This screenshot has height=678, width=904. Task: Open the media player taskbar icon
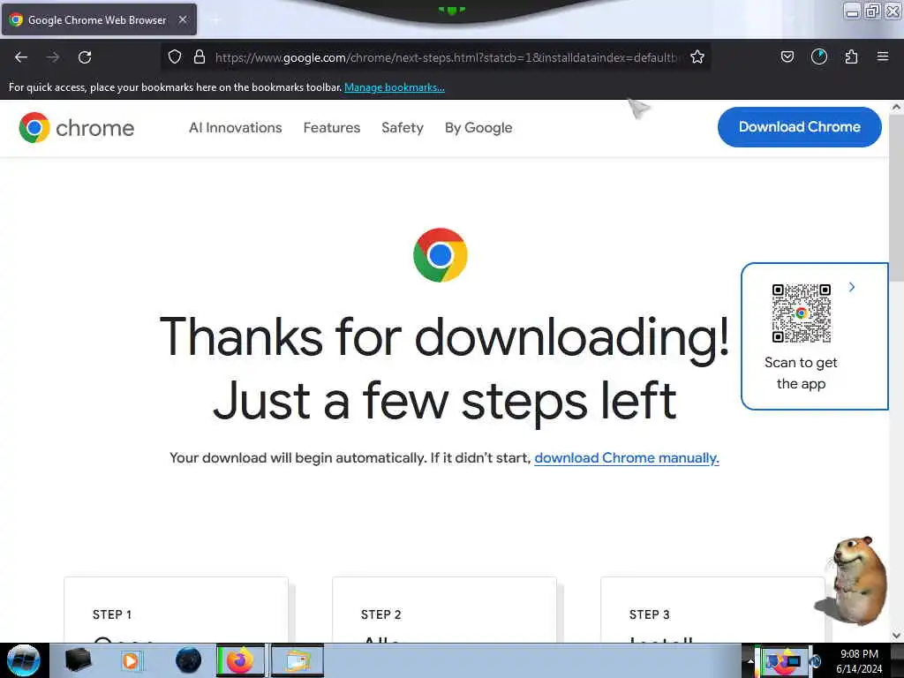(x=131, y=660)
